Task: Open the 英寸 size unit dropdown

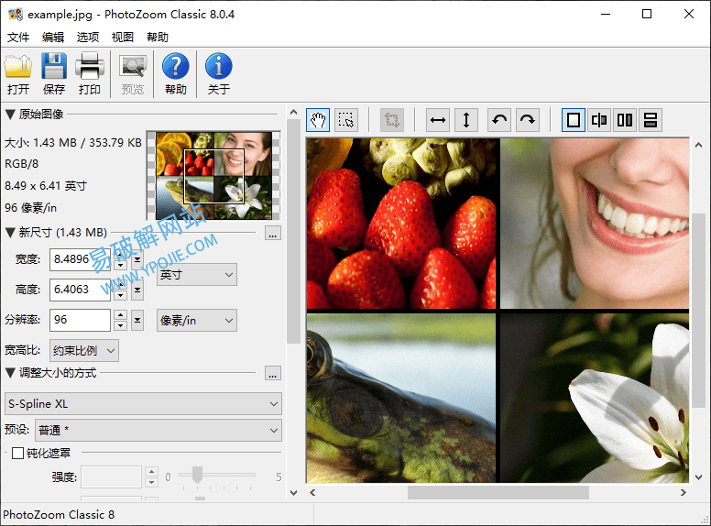Action: (197, 275)
